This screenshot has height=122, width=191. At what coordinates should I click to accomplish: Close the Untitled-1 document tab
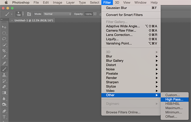click(12, 20)
